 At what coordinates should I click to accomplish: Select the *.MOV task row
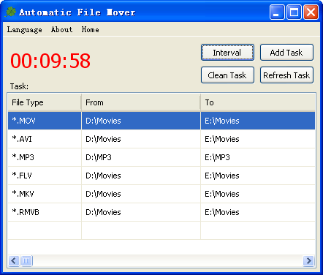[x=161, y=121]
